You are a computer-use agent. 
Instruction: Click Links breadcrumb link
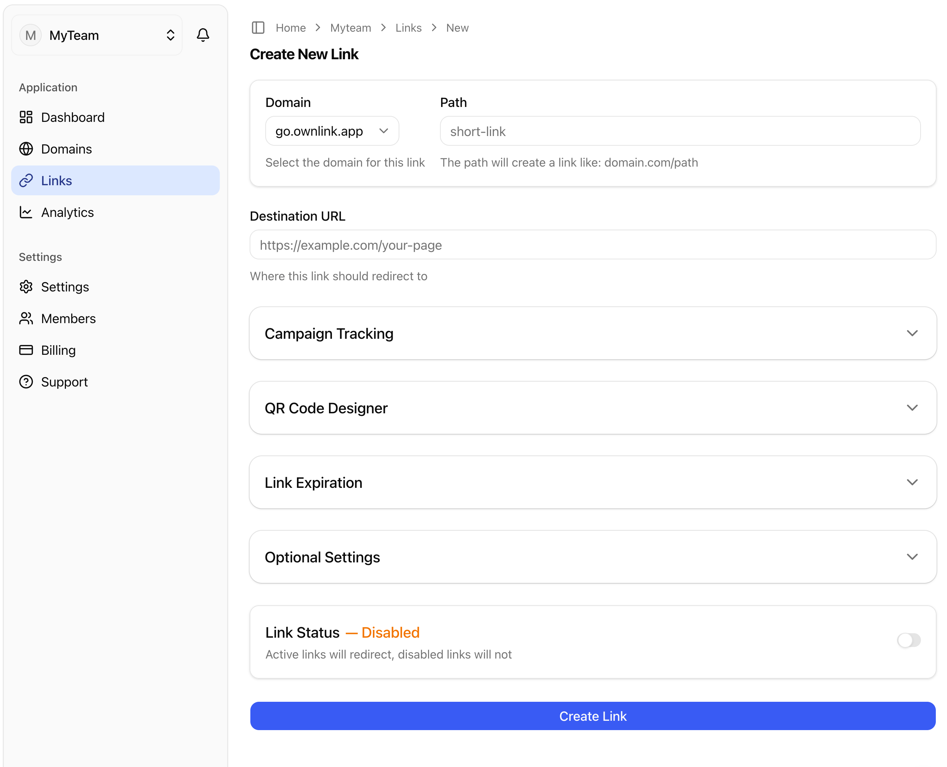coord(408,28)
